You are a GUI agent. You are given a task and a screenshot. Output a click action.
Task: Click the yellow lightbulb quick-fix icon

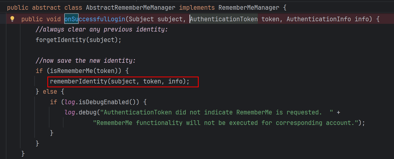[12, 19]
